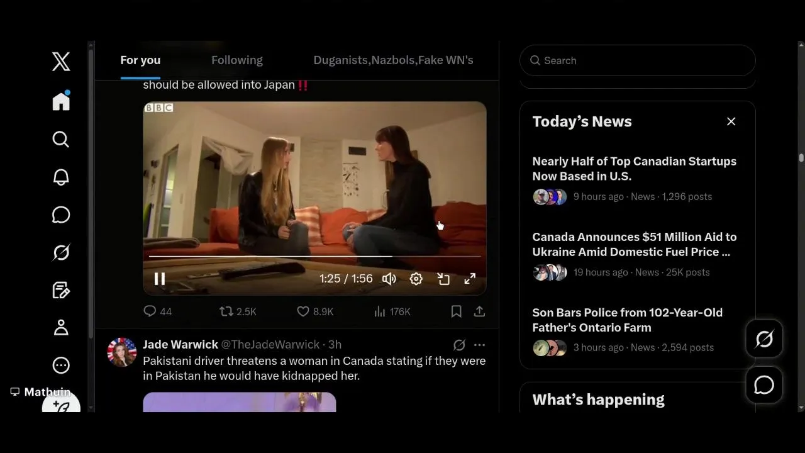Click the Mathuin account label
Viewport: 805px width, 453px height.
(41, 392)
